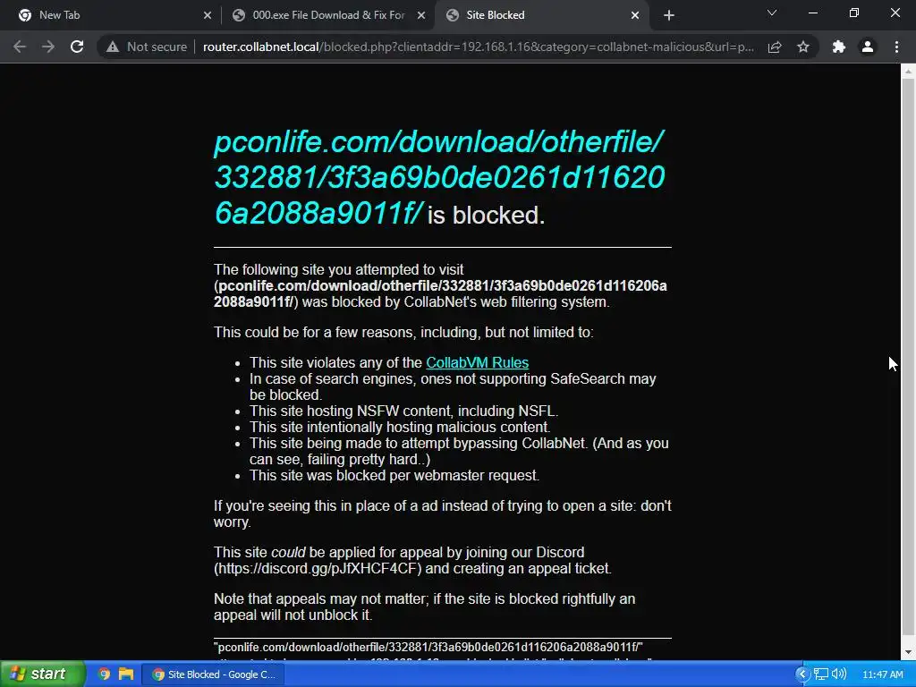Open the Extensions puzzle icon

pos(839,47)
